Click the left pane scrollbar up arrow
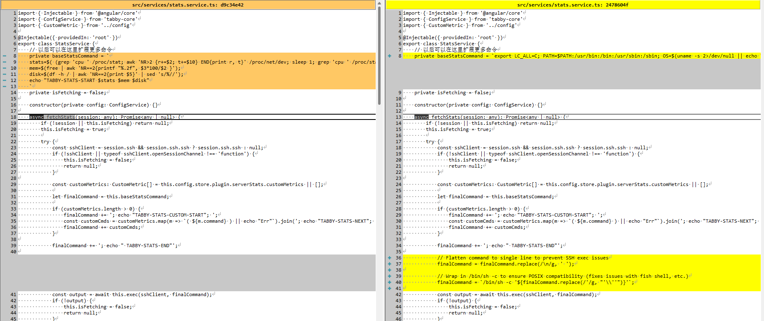This screenshot has width=764, height=321. 379,3
